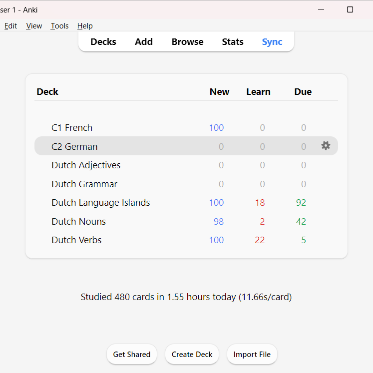Open the card Browse window

coord(187,42)
